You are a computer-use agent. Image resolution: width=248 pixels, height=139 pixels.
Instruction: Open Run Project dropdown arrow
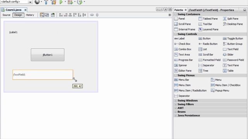pyautogui.click(x=65, y=2)
